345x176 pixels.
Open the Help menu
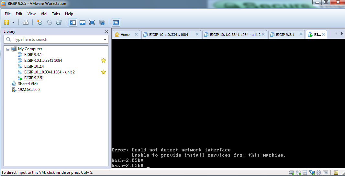pyautogui.click(x=69, y=14)
